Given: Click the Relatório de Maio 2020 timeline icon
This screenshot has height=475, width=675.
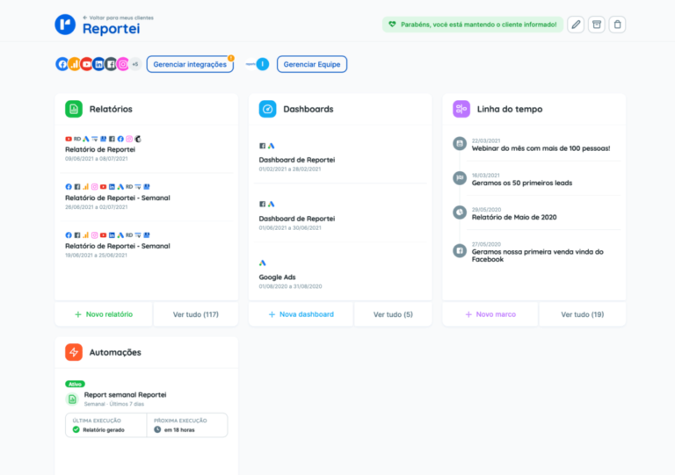Looking at the screenshot, I should point(460,212).
